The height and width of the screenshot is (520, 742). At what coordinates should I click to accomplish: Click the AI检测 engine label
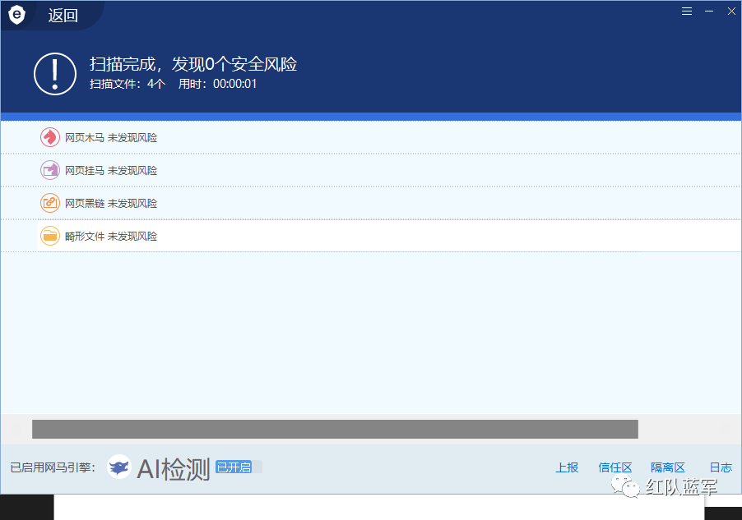coord(174,469)
